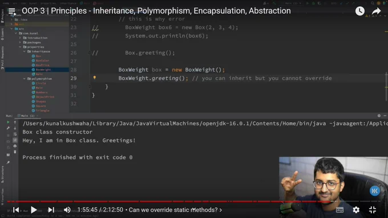Exit fullscreen mode
Viewport: 388px width, 218px height.
click(373, 210)
